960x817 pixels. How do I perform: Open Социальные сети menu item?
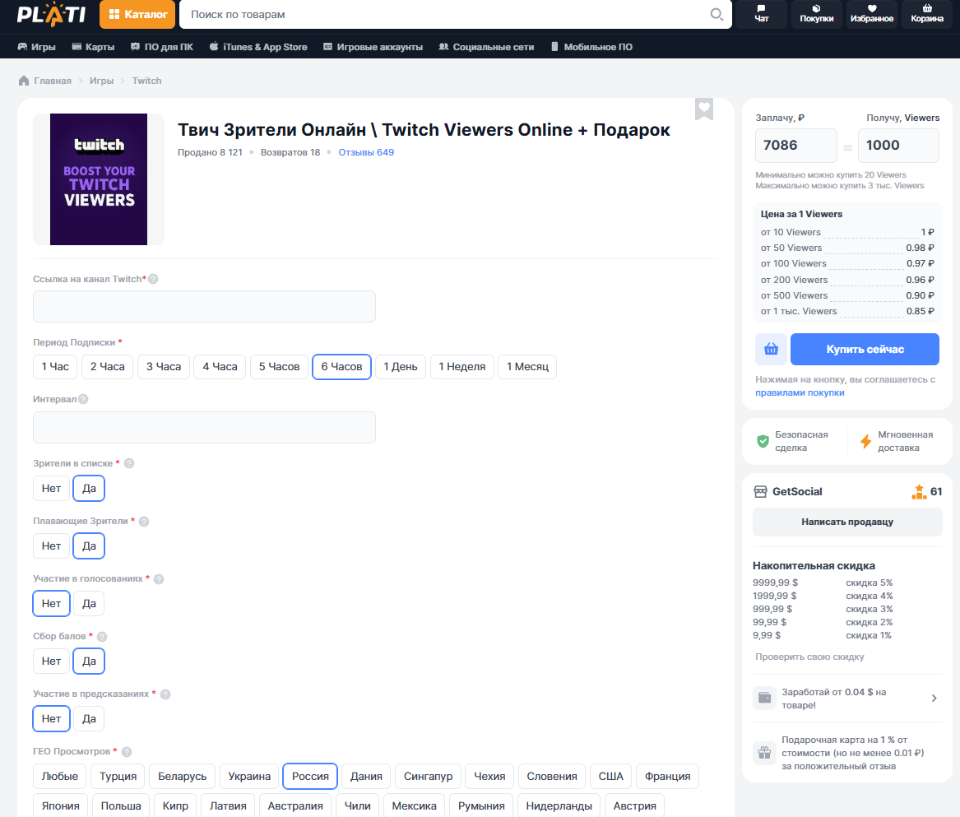[x=487, y=47]
